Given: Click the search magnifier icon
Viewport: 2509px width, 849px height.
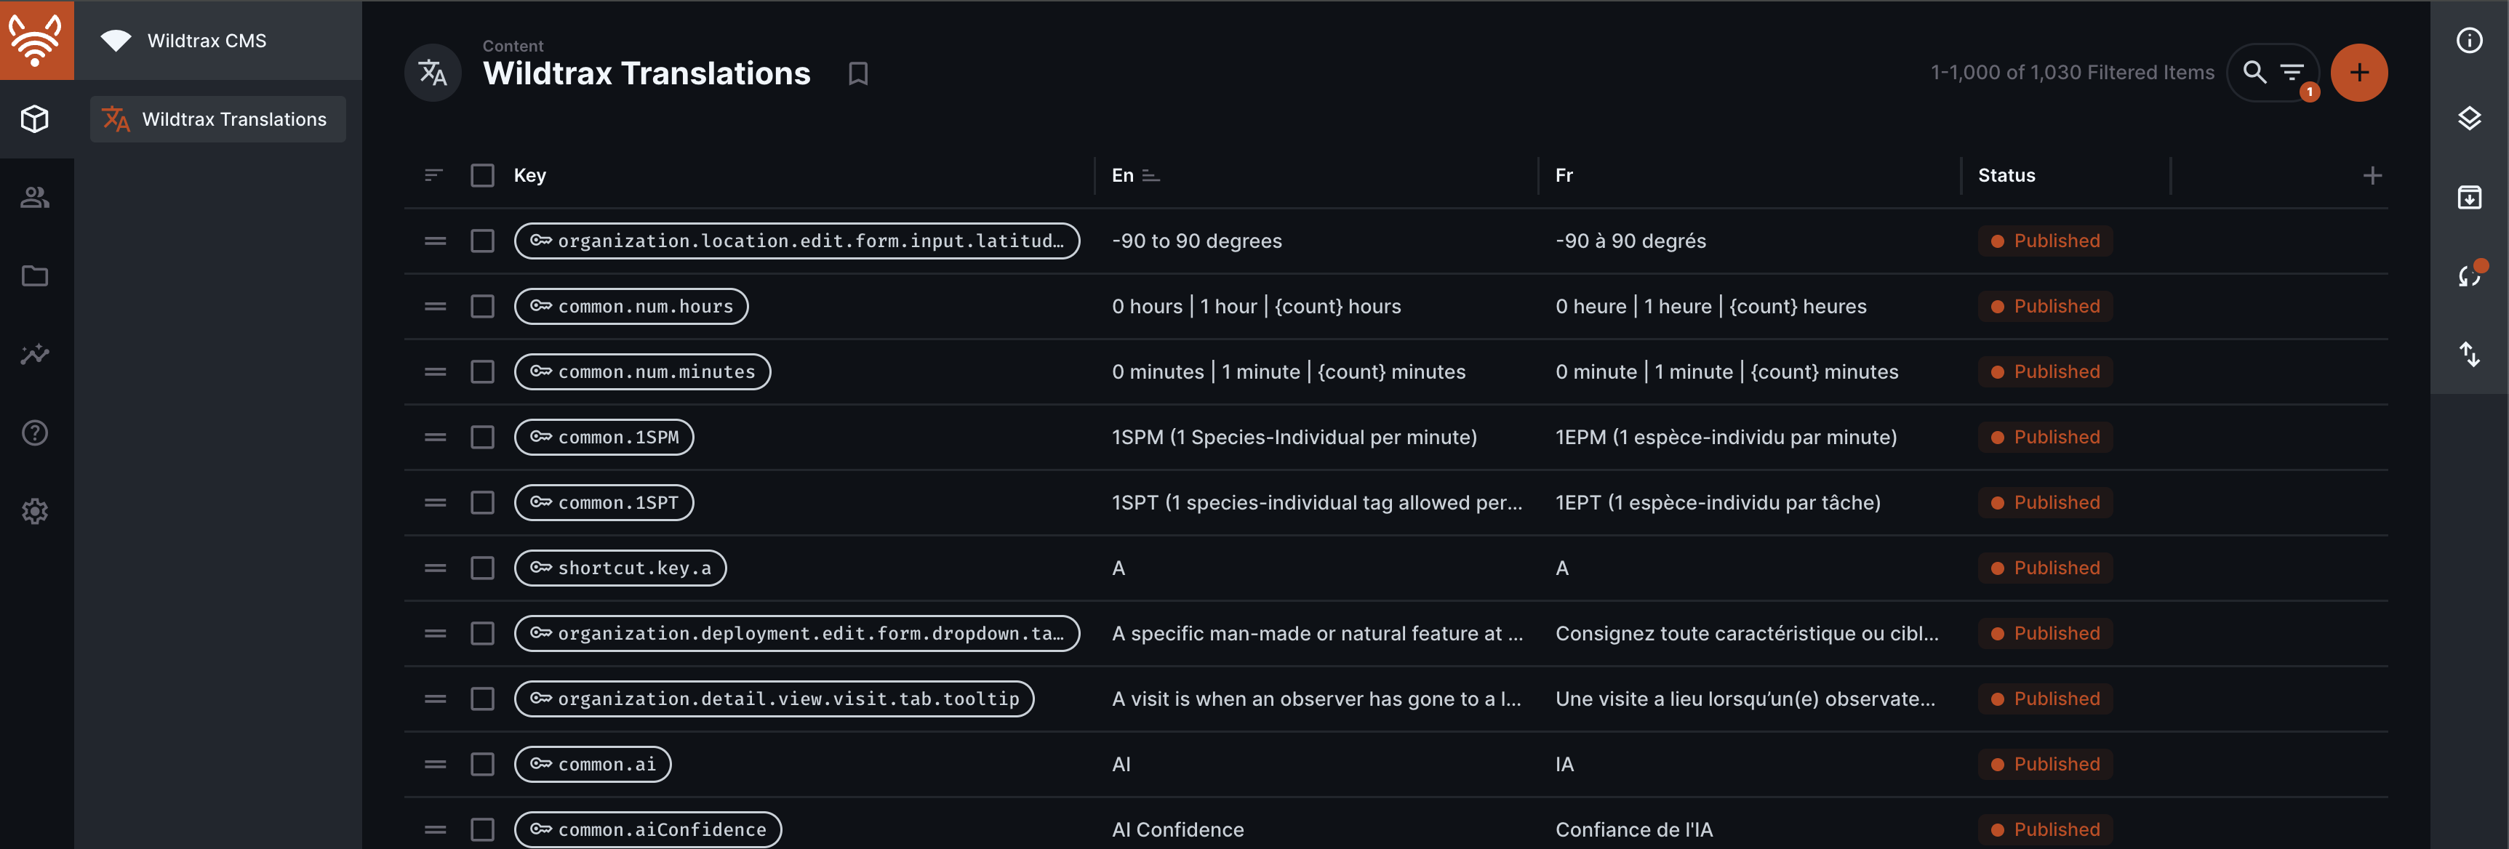Looking at the screenshot, I should 2254,72.
